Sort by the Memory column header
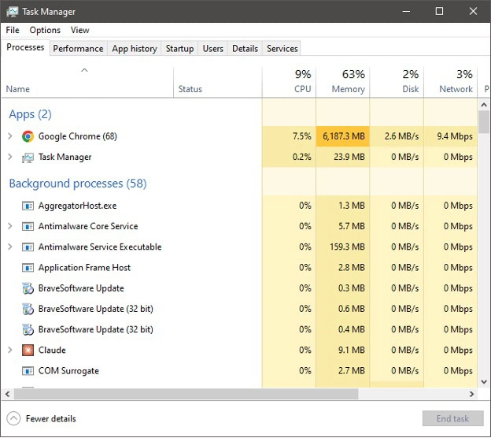 [x=343, y=82]
